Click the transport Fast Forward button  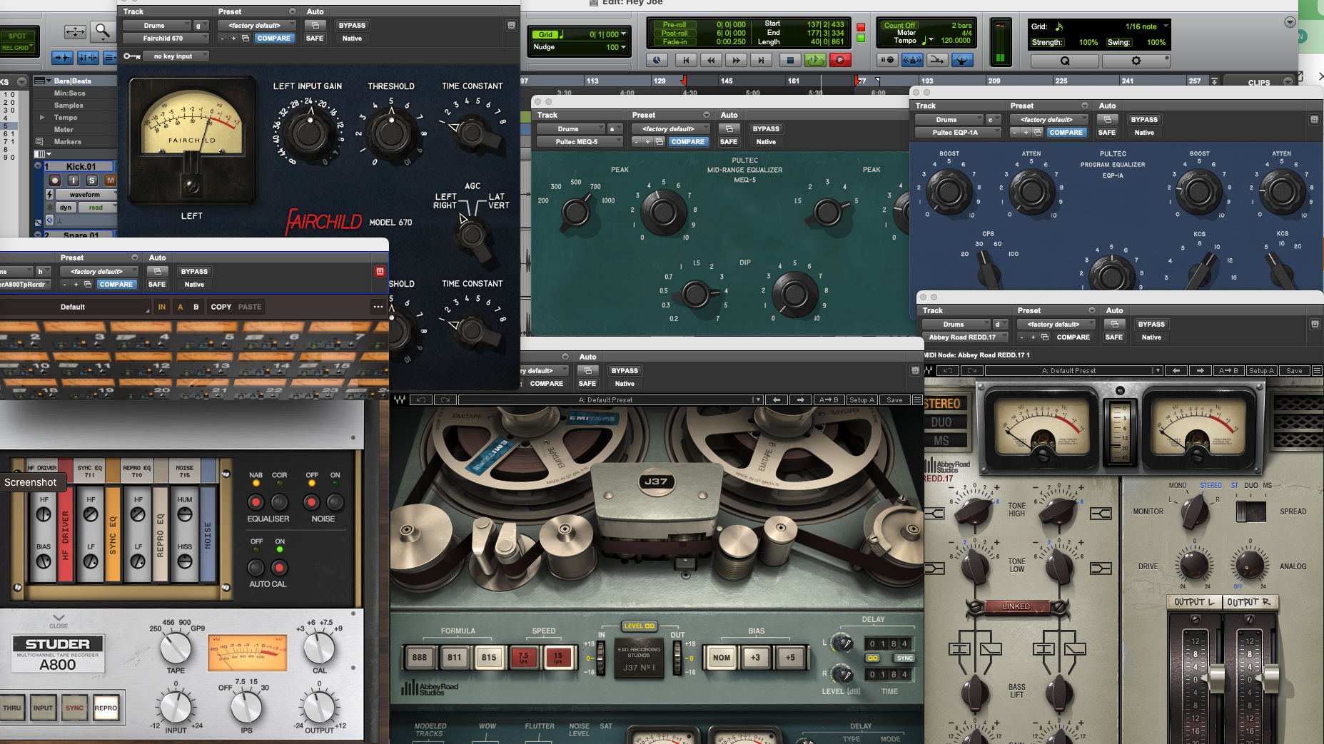pyautogui.click(x=736, y=60)
